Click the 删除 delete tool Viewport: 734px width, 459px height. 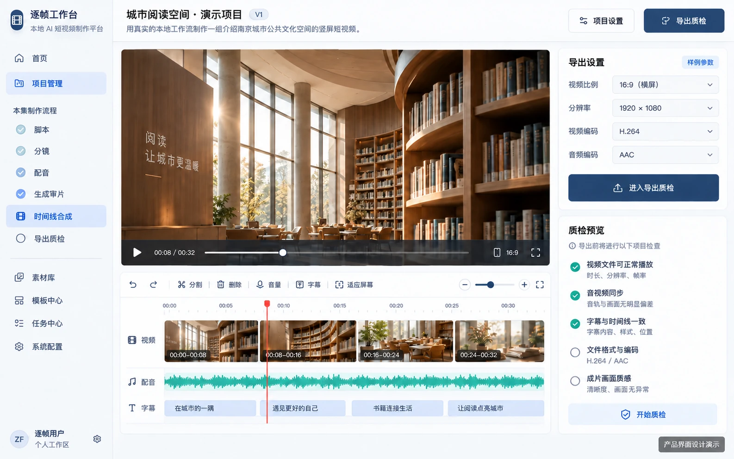click(x=230, y=285)
